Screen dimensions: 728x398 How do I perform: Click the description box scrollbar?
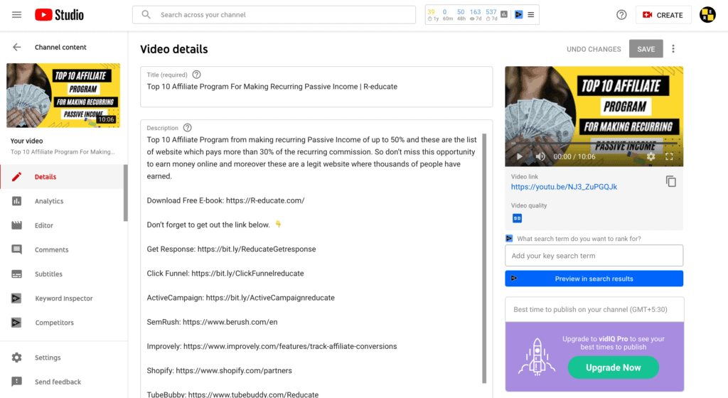[x=484, y=259]
